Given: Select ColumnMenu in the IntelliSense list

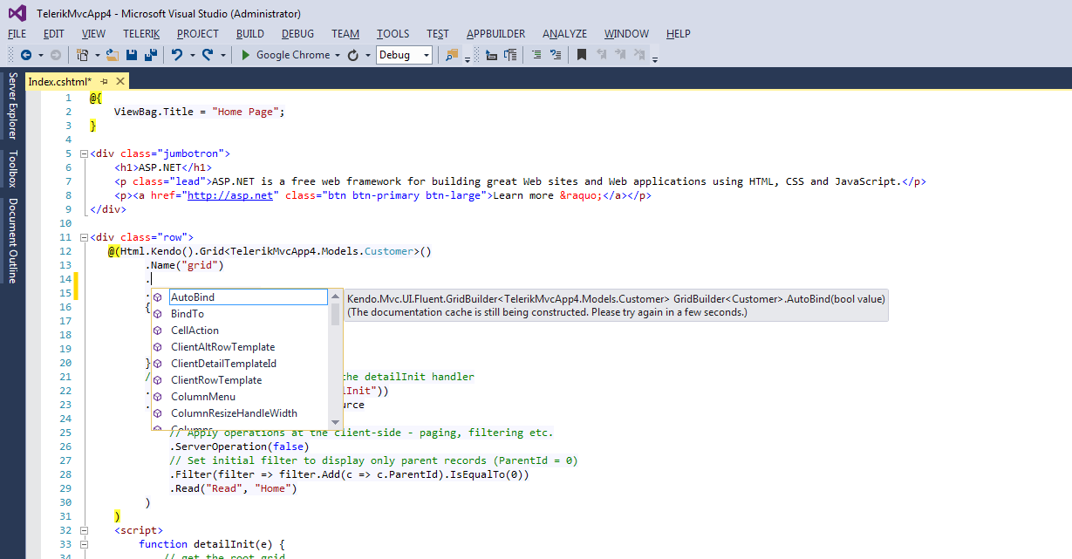Looking at the screenshot, I should [x=240, y=397].
